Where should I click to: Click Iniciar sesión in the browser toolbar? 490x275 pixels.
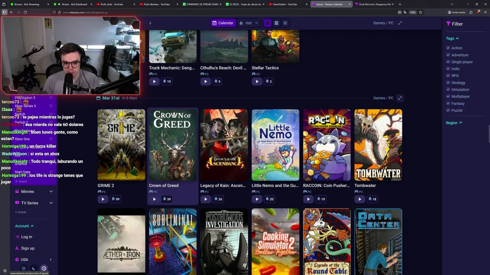(457, 12)
